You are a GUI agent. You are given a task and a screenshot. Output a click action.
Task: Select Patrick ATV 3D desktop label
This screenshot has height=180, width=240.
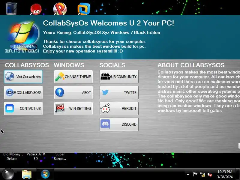pos(36,156)
